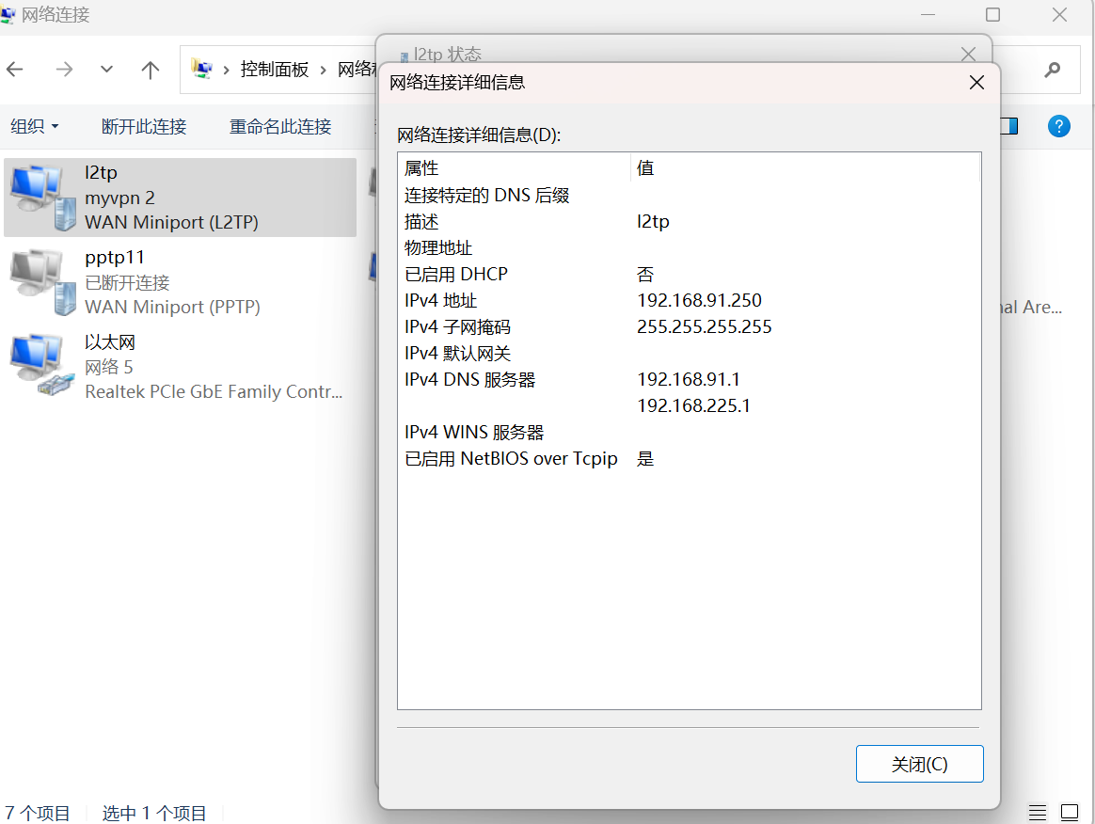Screen dimensions: 1095x824
Task: Open help with the blue question icon
Action: tap(1058, 126)
